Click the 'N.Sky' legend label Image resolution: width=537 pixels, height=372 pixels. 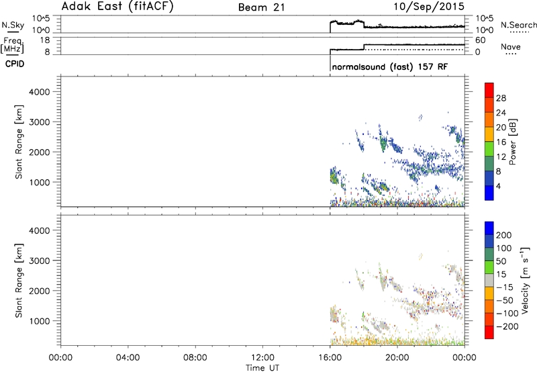click(x=13, y=25)
